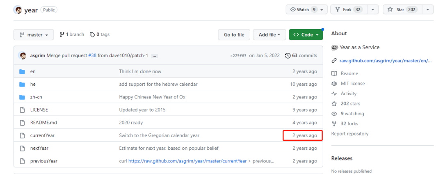Open commit hash c225f63

click(238, 56)
